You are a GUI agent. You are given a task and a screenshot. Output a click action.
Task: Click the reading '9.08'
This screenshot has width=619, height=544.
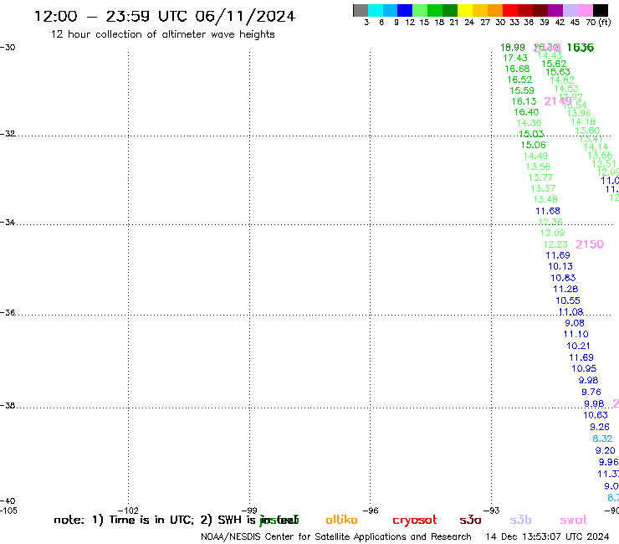(x=575, y=323)
